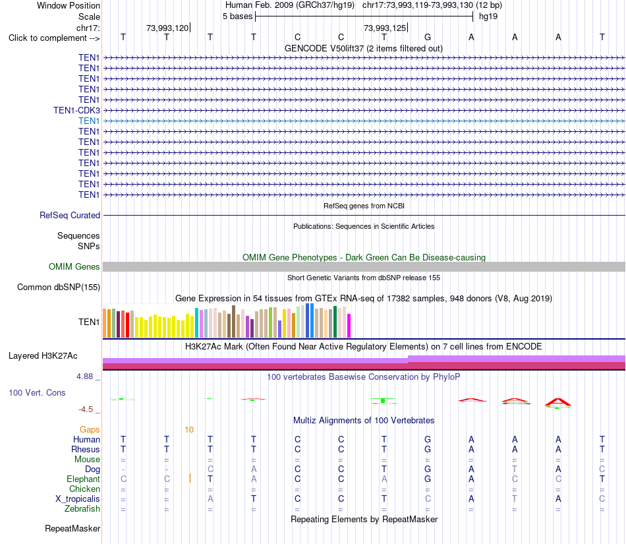Open the Multiz Alignments of 100 Vertebrates title

point(364,420)
